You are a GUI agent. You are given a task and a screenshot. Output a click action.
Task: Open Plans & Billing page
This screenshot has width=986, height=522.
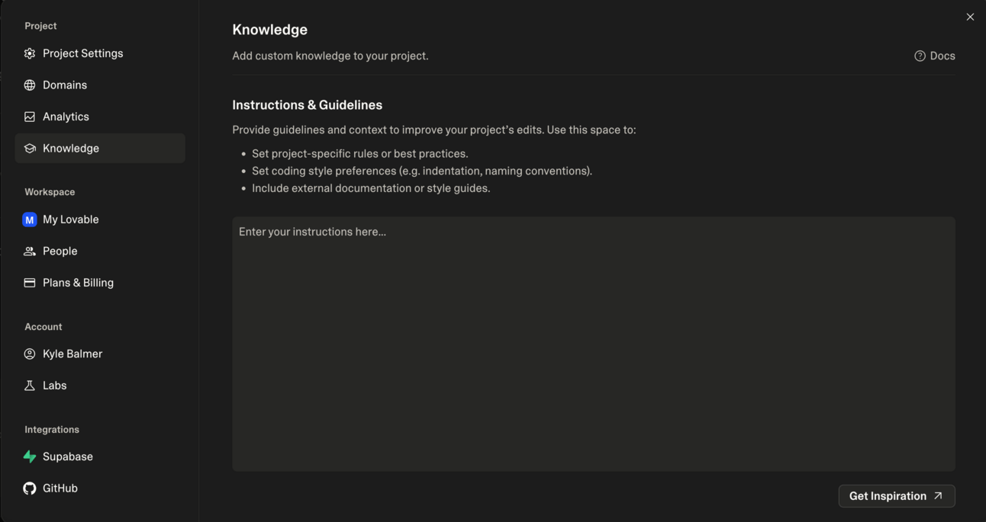click(x=78, y=283)
